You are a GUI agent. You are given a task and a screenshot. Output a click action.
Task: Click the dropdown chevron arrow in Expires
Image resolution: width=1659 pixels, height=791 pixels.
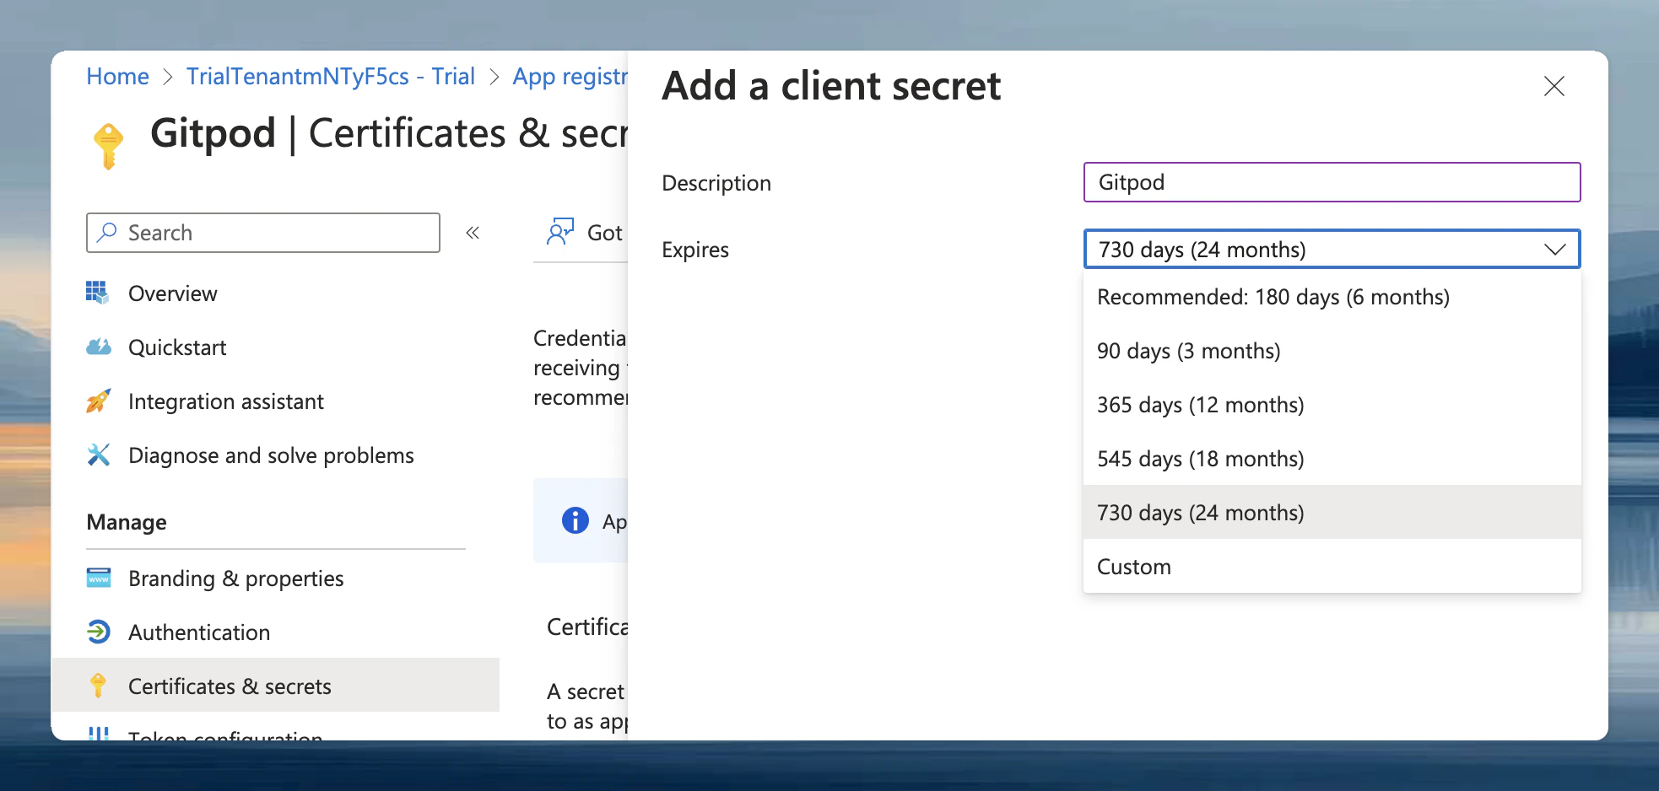click(x=1554, y=249)
